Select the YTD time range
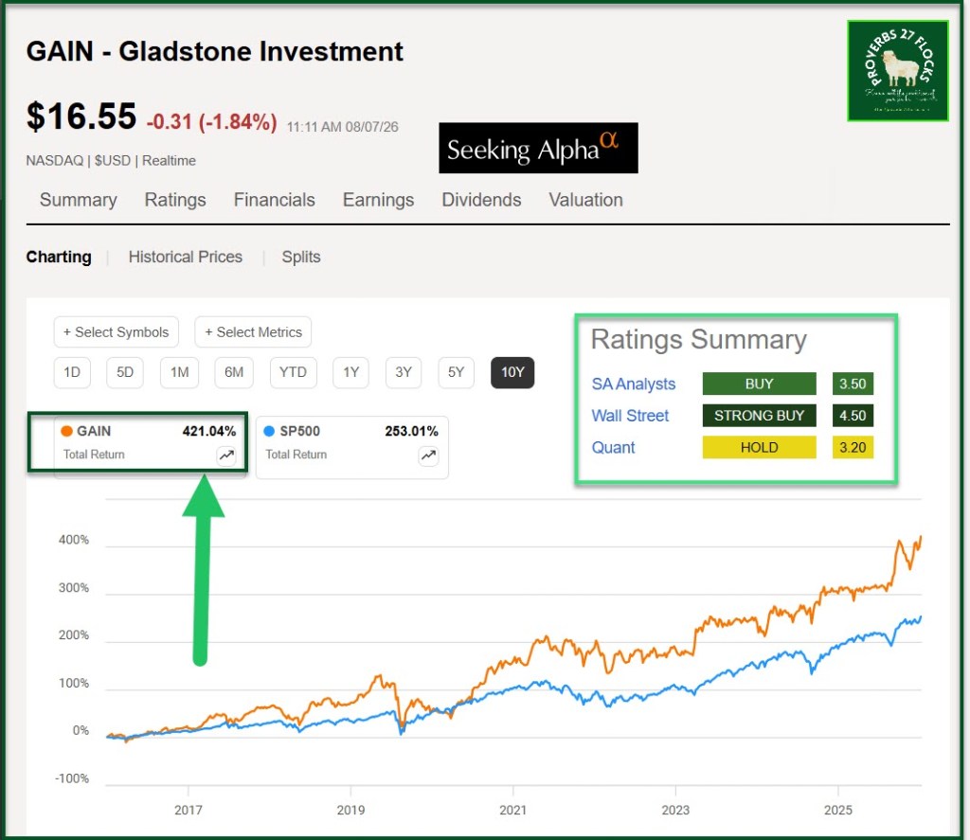This screenshot has width=970, height=840. pos(294,372)
